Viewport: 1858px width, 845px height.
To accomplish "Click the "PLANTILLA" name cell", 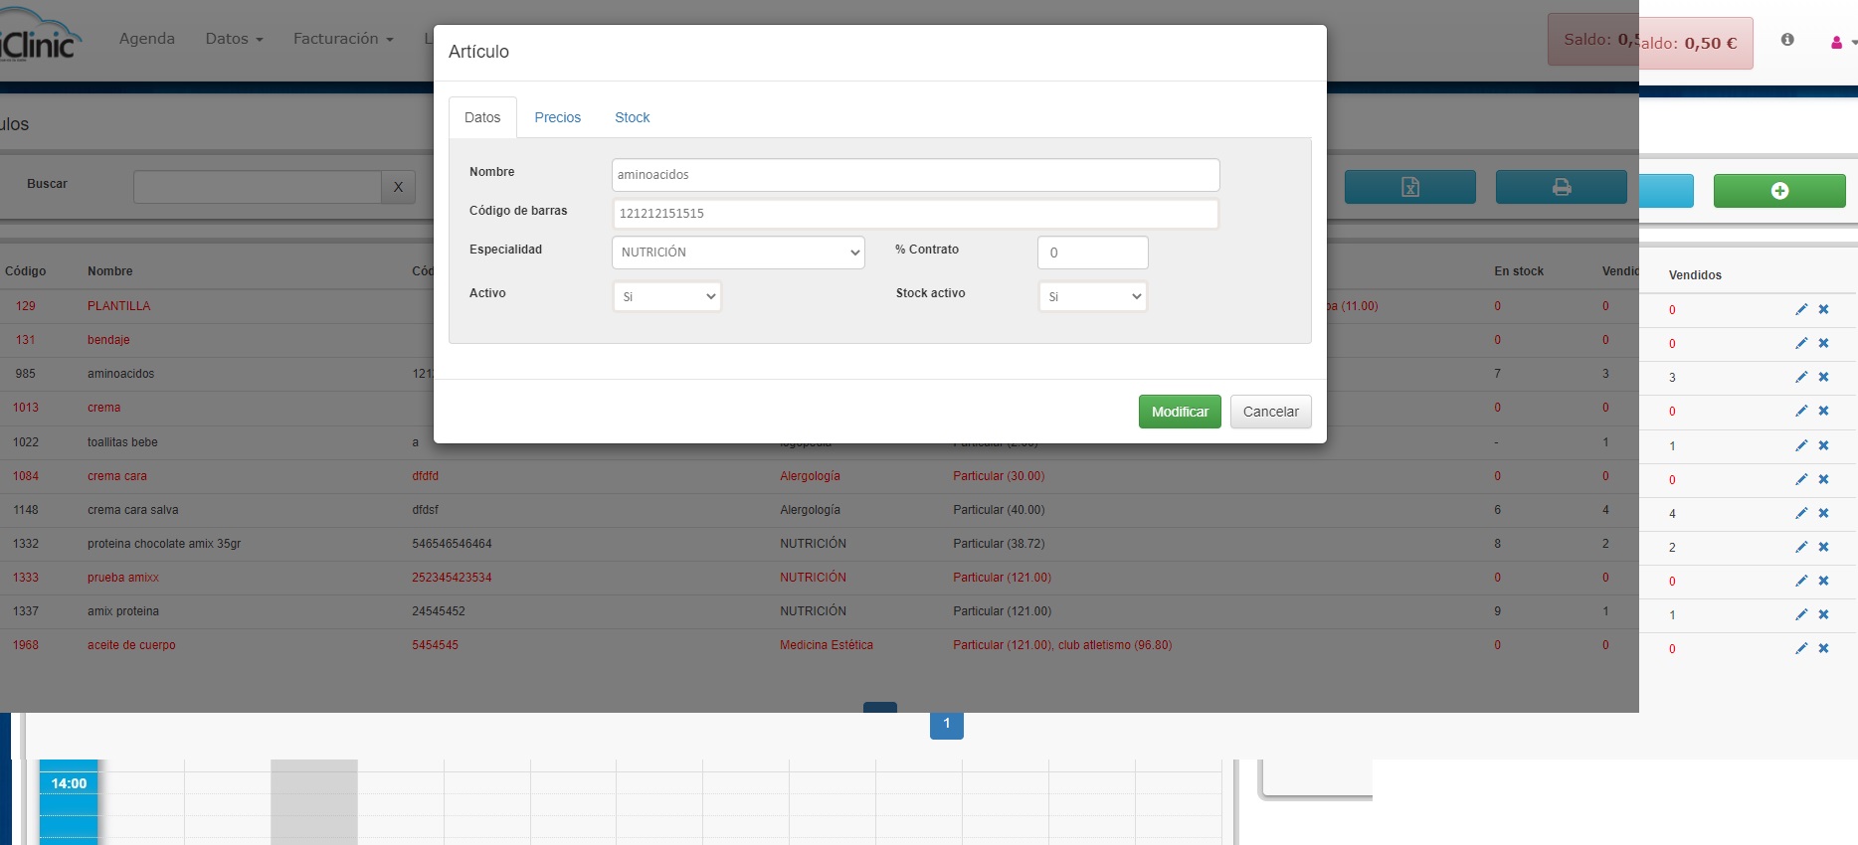I will click(x=119, y=306).
